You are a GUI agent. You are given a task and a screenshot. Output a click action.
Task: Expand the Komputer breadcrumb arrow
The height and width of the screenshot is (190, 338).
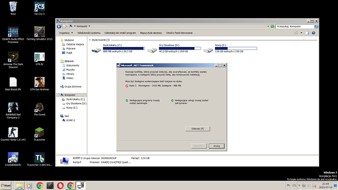click(x=89, y=26)
